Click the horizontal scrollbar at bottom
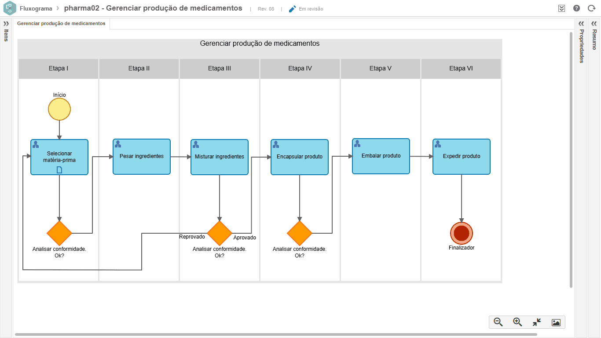 point(275,334)
